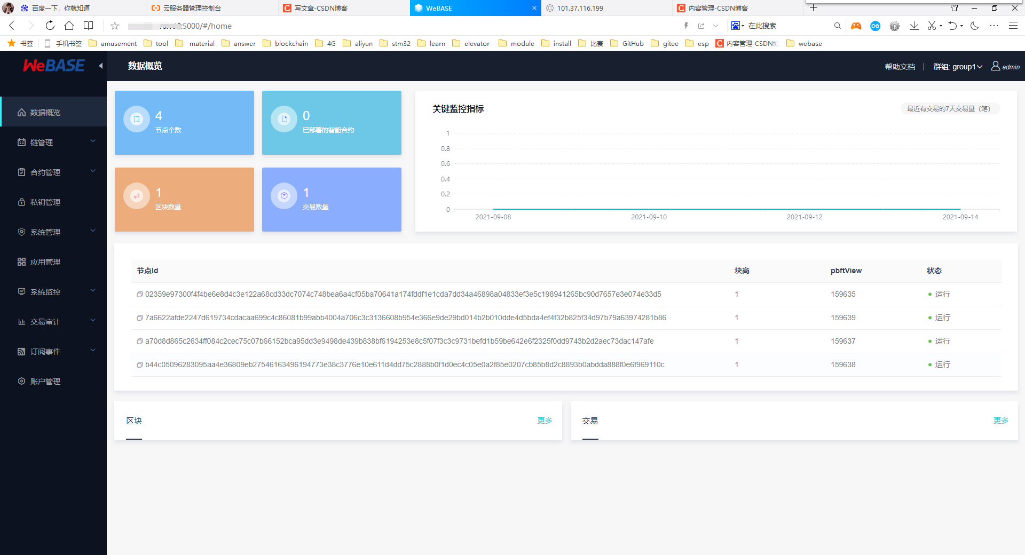This screenshot has width=1025, height=555.
Task: Click the 订阅事件 subscription icon
Action: (21, 351)
